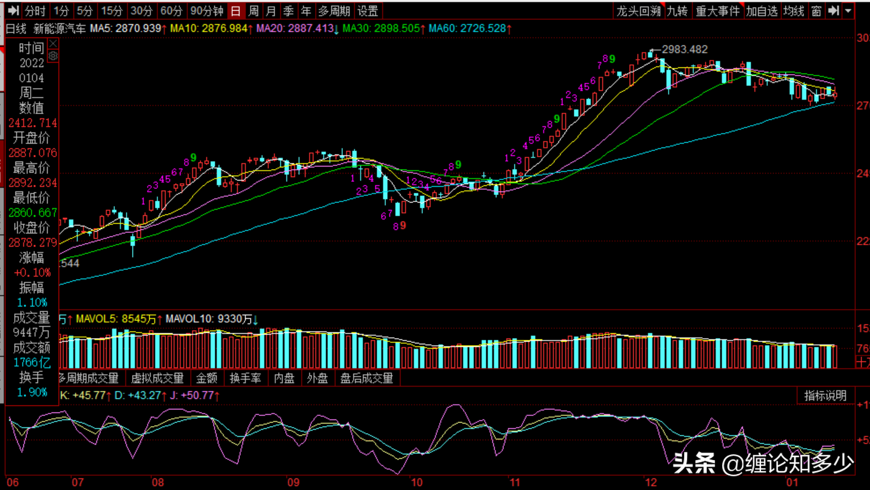Viewport: 870px width, 490px height.
Task: Switch to 季 quarterly chart
Action: pos(289,11)
